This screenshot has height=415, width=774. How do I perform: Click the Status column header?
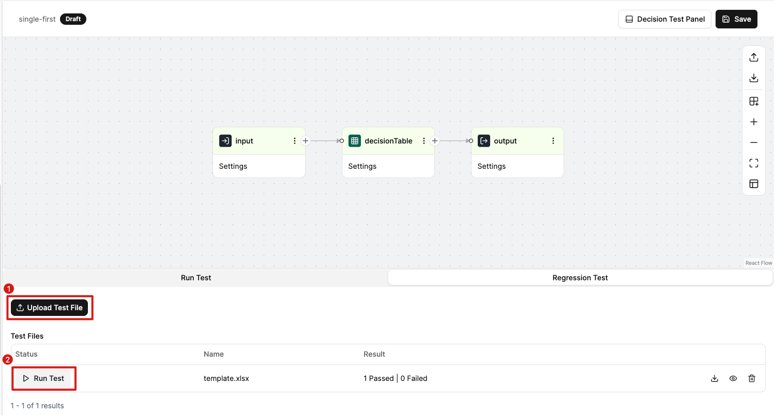(x=26, y=354)
